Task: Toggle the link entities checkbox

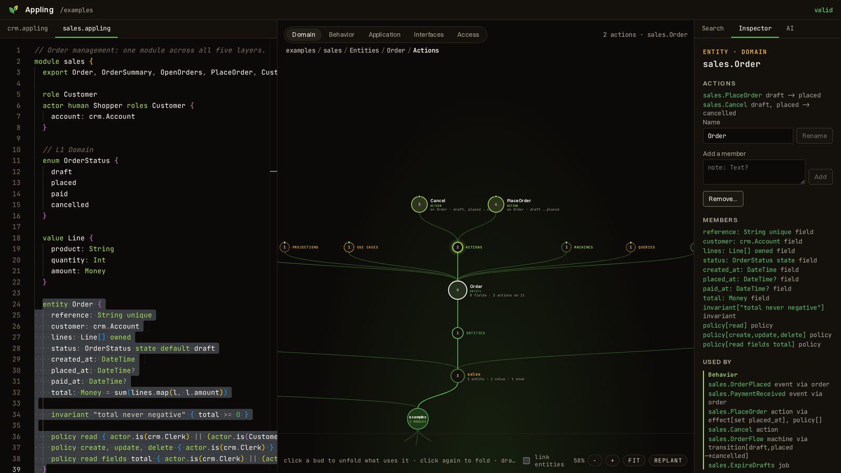Action: (x=526, y=460)
